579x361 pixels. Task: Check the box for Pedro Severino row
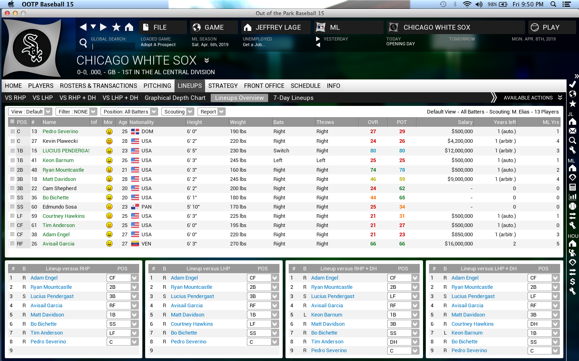[x=12, y=132]
